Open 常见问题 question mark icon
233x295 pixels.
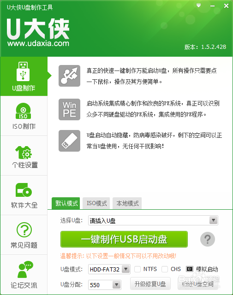pyautogui.click(x=24, y=230)
